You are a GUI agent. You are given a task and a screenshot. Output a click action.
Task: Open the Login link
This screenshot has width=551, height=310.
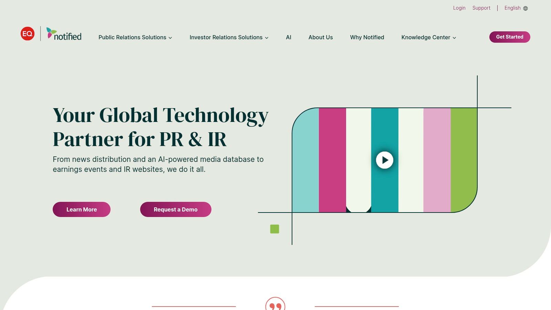tap(459, 8)
